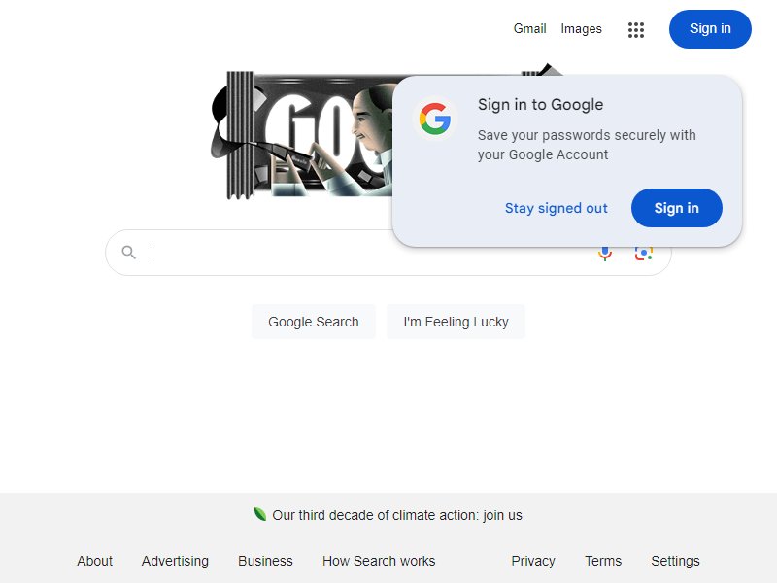Choose Stay signed out
The image size is (777, 583).
tap(556, 208)
